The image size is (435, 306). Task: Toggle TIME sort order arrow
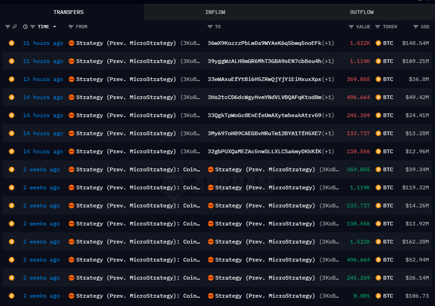[x=55, y=26]
